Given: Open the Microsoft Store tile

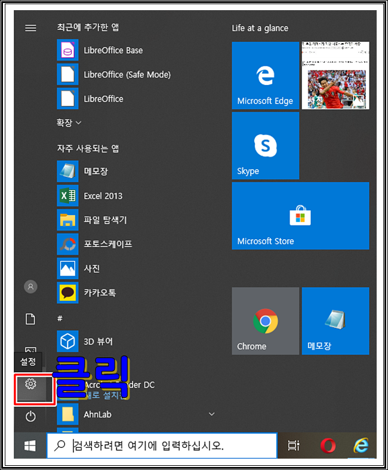Looking at the screenshot, I should 300,216.
